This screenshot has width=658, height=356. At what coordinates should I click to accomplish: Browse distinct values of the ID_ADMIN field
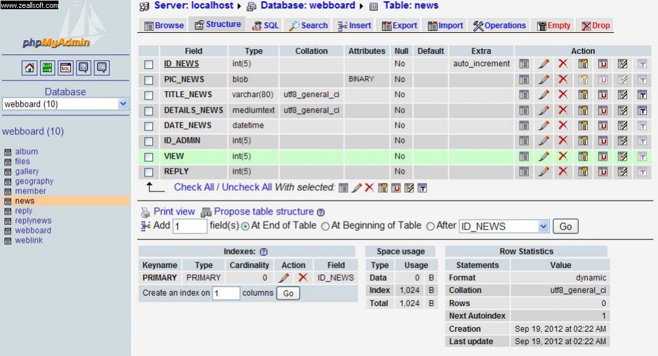click(524, 140)
